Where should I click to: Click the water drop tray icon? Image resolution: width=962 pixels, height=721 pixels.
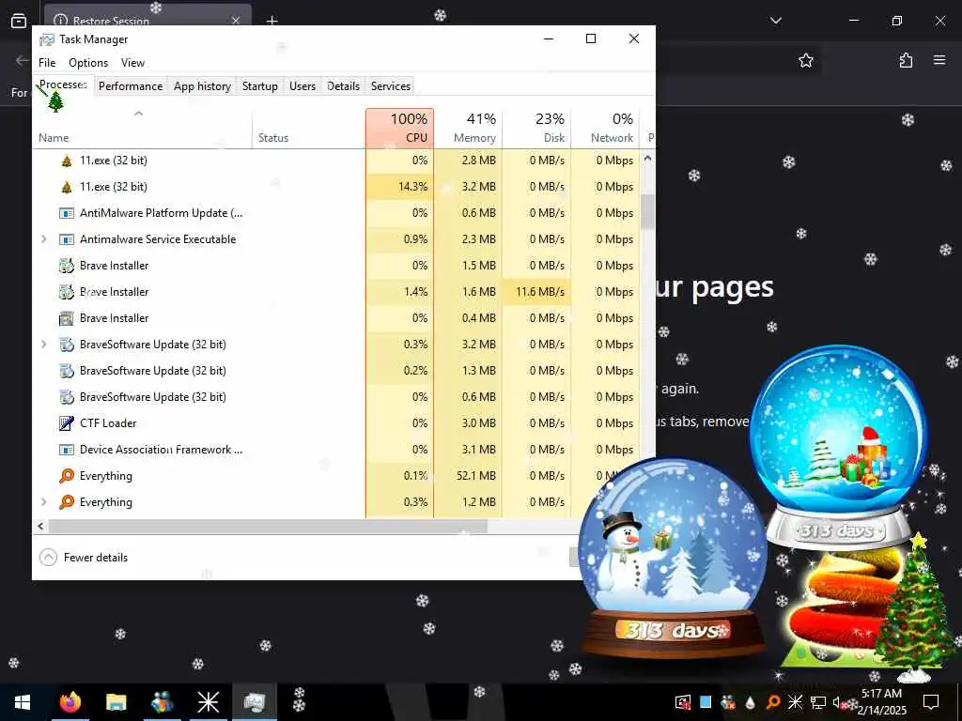click(x=751, y=702)
